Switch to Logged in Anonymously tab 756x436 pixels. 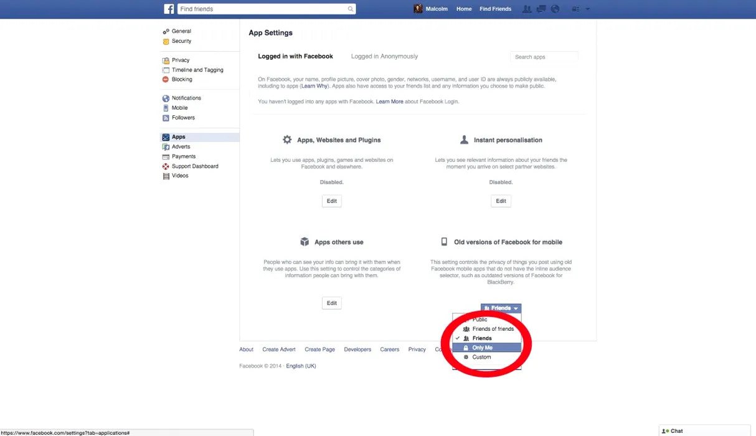[x=384, y=56]
